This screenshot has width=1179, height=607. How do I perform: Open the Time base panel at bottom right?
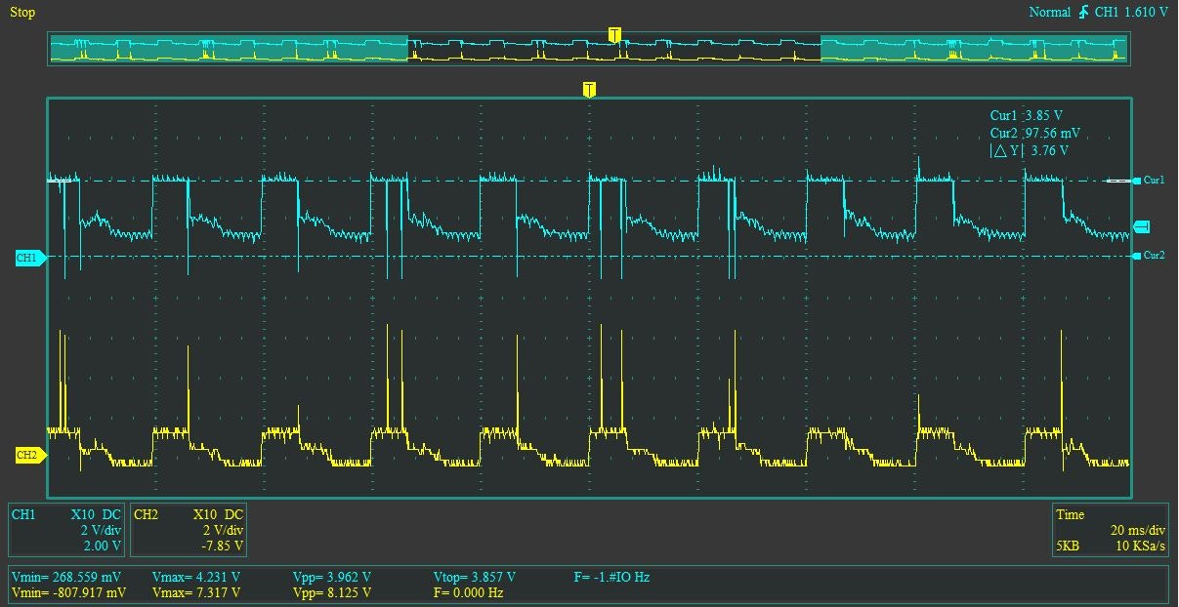[1111, 529]
